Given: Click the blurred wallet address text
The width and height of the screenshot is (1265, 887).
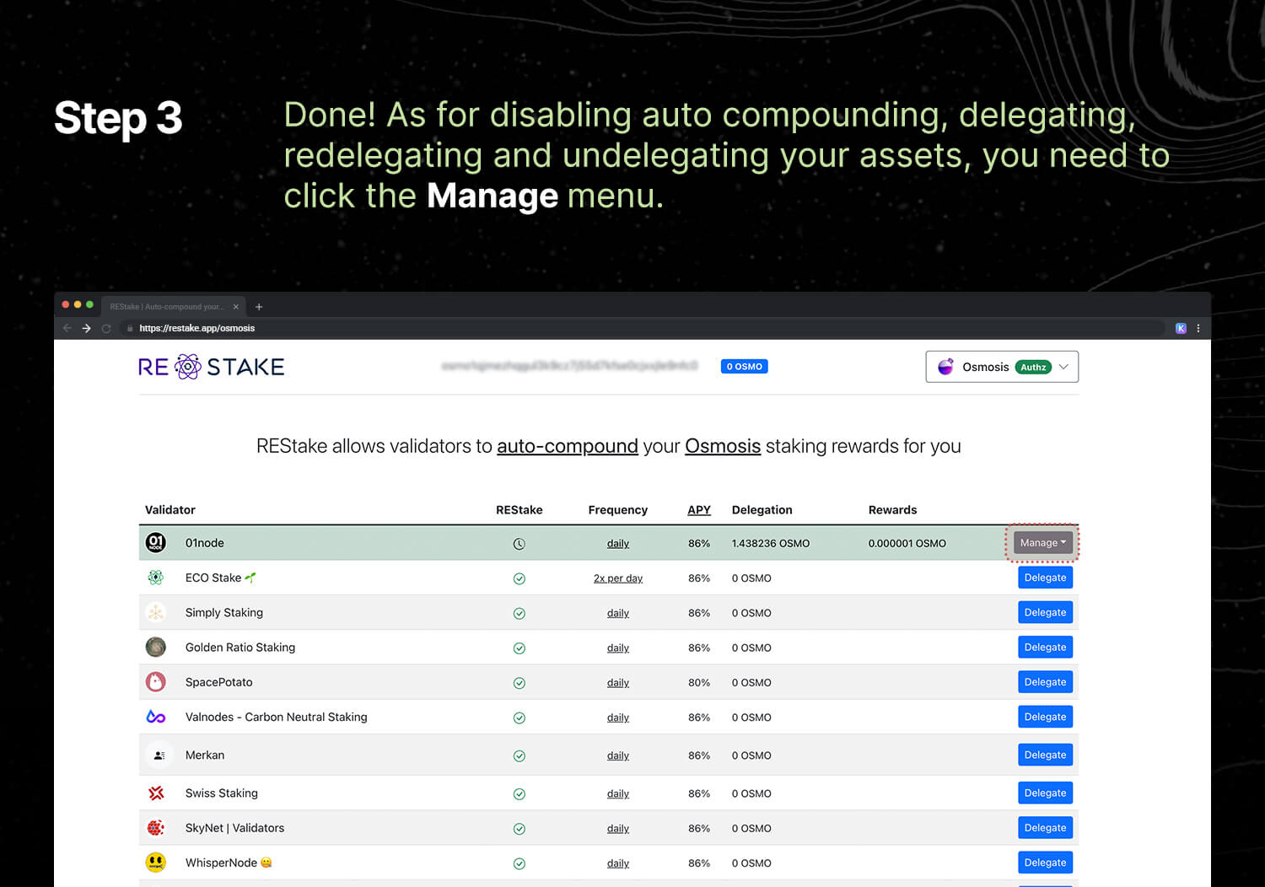Looking at the screenshot, I should [x=570, y=366].
